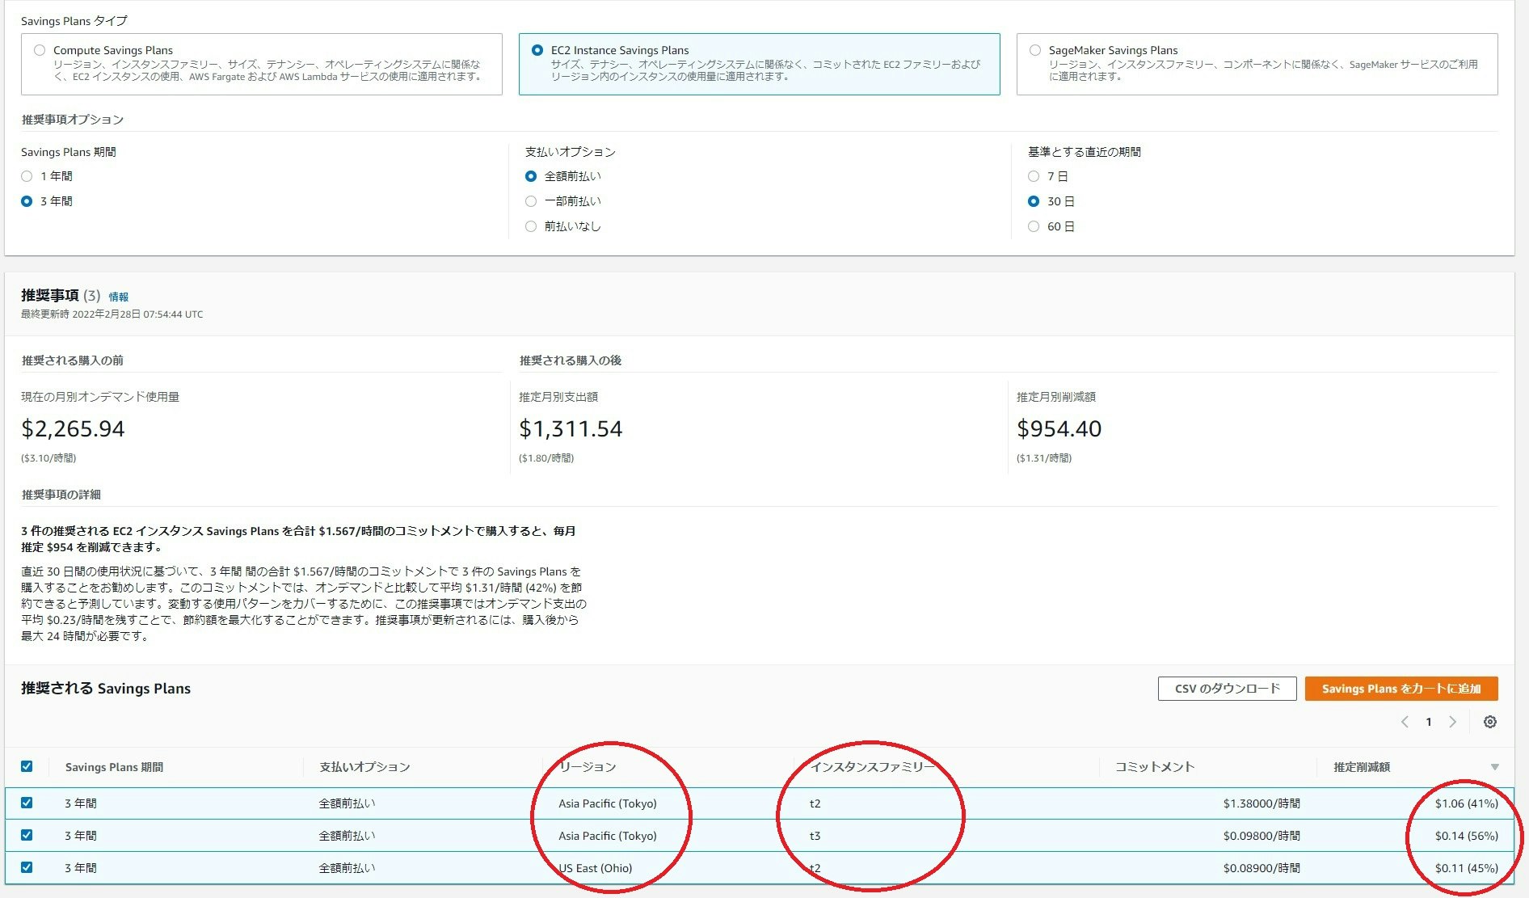Select EC2 Instance Savings Plans type
This screenshot has height=898, width=1529.
[x=537, y=50]
